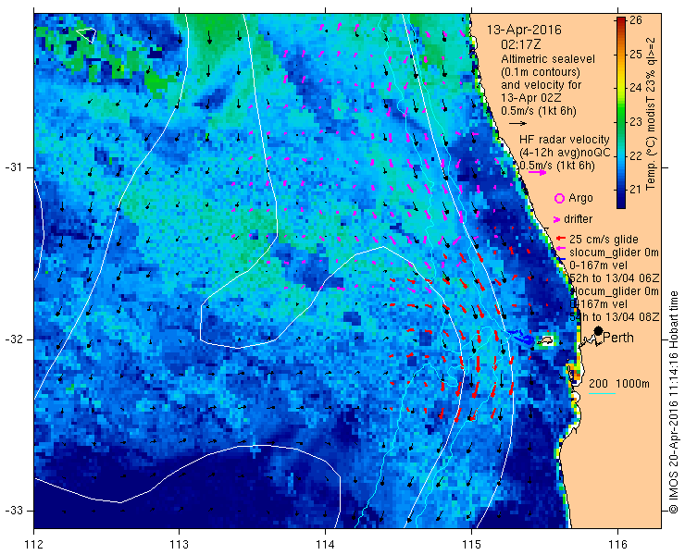Click the small island outline west of Perth
The image size is (685, 555).
pos(545,341)
